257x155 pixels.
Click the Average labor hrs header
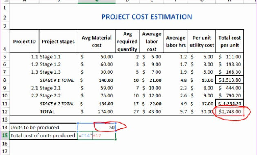pos(176,41)
